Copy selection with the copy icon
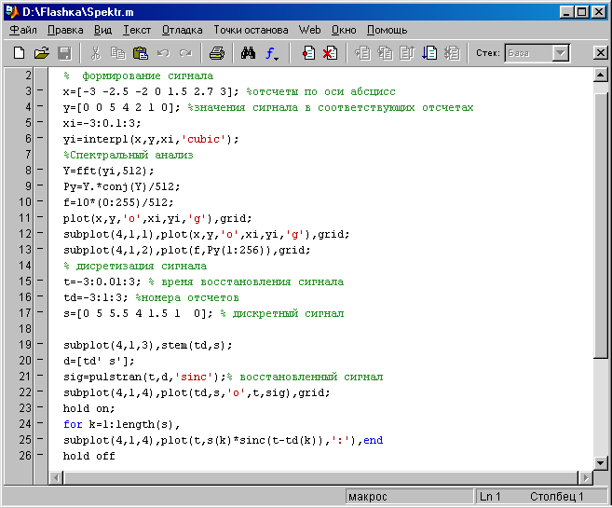Screen dimensions: 612x508 point(118,53)
